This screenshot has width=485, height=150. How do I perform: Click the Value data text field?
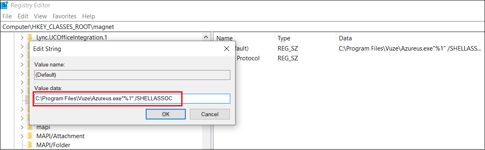point(132,99)
